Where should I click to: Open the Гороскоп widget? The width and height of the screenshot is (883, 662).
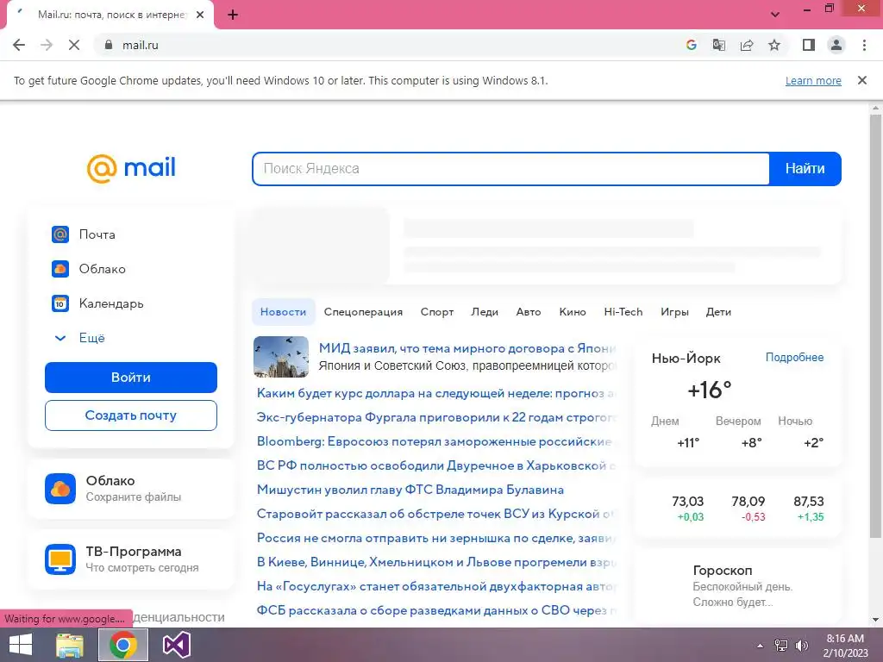tap(738, 585)
